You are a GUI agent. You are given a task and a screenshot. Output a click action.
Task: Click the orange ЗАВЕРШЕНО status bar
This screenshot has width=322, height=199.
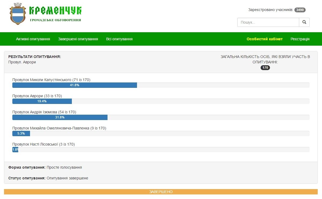pyautogui.click(x=161, y=192)
